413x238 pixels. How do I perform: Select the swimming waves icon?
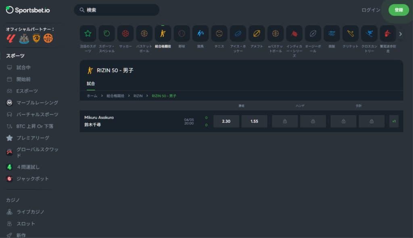tap(332, 33)
